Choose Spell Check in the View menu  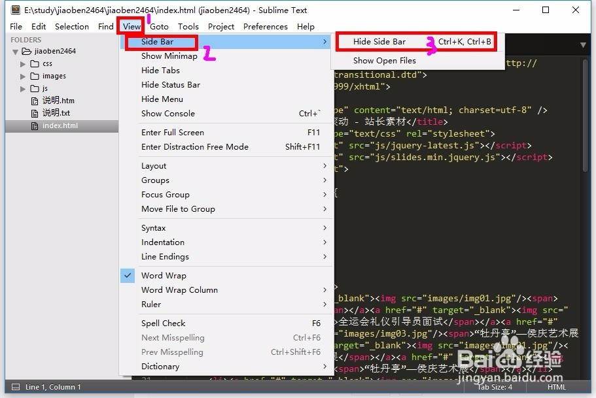click(227, 323)
